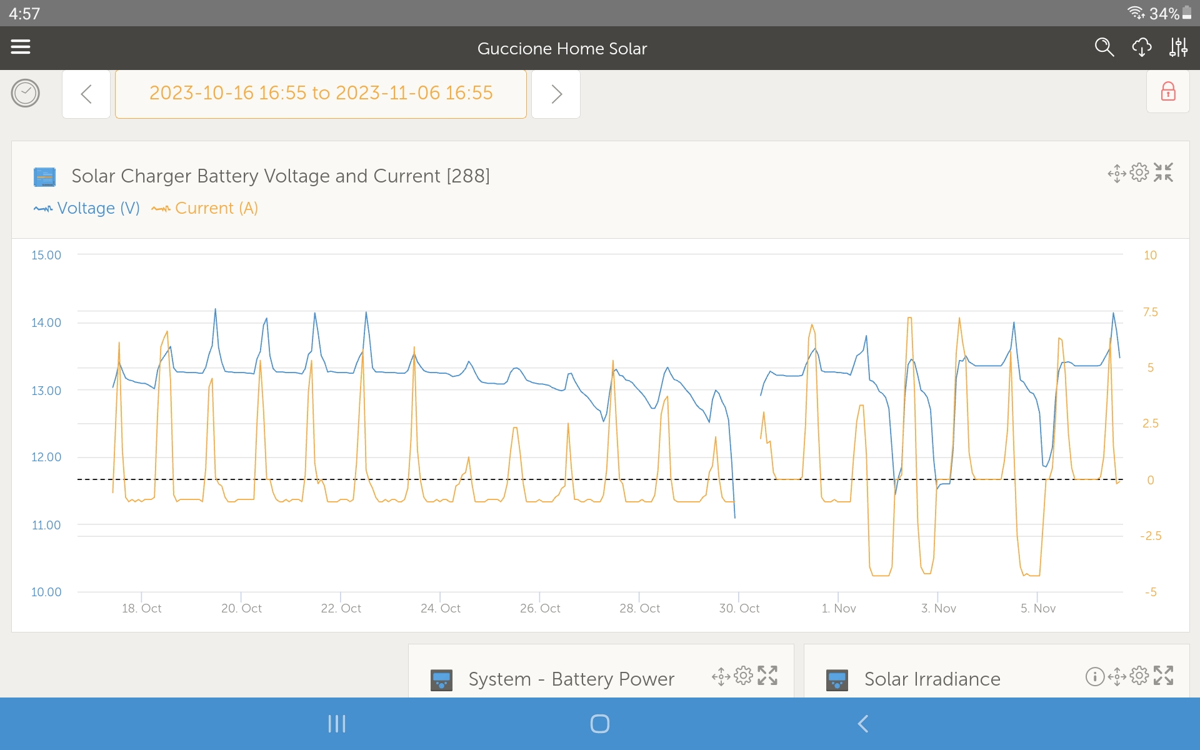Click the search magnifier icon
The width and height of the screenshot is (1200, 750).
tap(1104, 47)
